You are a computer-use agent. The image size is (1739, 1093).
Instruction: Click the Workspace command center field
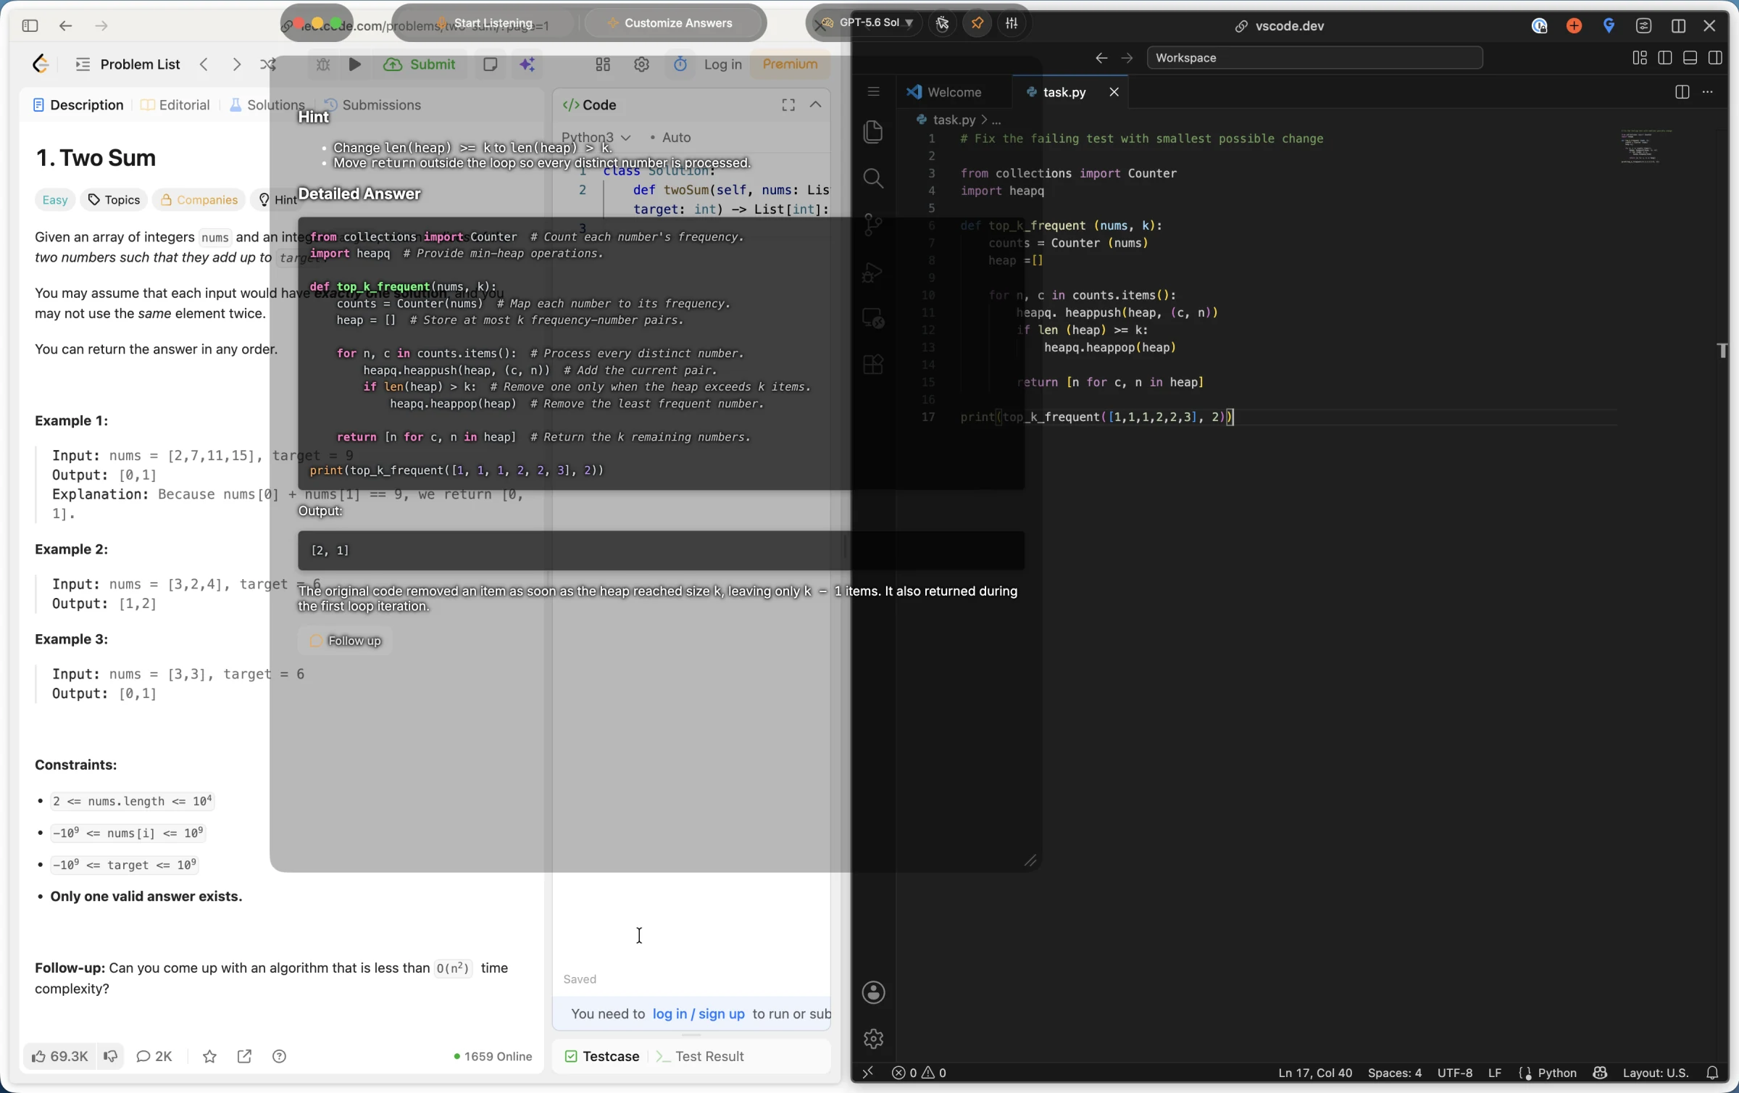(1314, 58)
